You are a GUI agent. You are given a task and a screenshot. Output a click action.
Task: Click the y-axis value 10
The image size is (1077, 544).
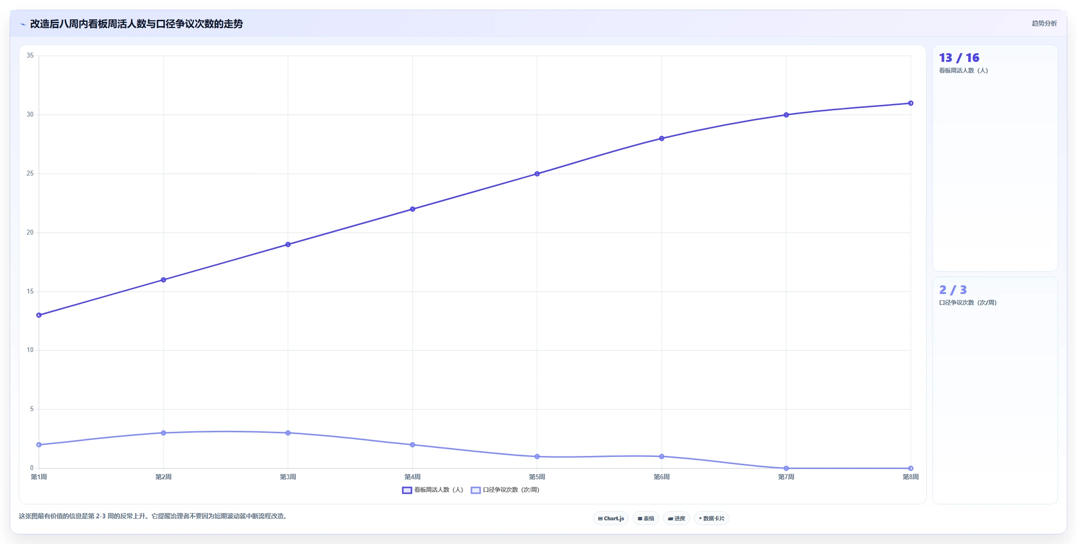pos(30,350)
